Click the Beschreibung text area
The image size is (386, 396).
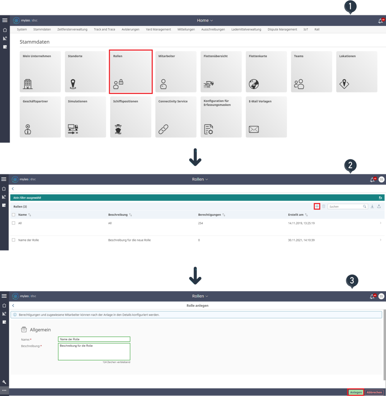pyautogui.click(x=94, y=352)
